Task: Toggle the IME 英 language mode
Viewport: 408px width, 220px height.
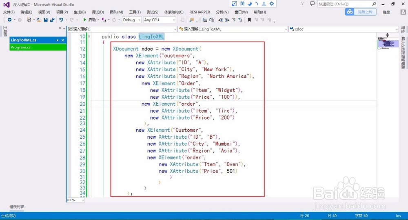Action: tap(242, 4)
